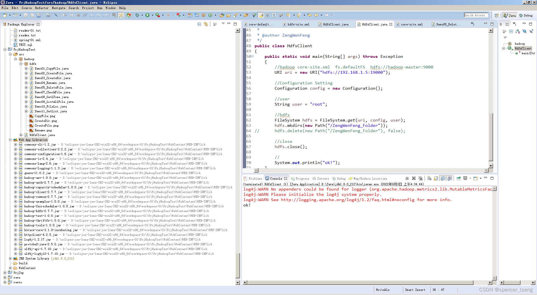Switch to the hdfs-site.xml tab
Viewport: 537px width, 295px height.
298,24
